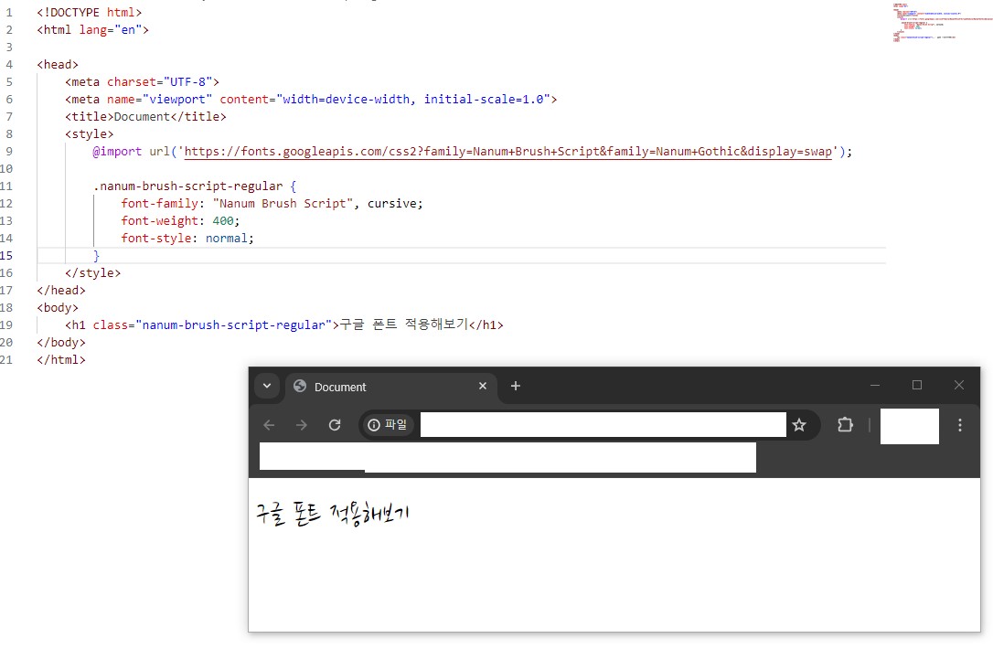Image resolution: width=993 pixels, height=649 pixels.
Task: Open the tab search dropdown chevron
Action: [267, 387]
